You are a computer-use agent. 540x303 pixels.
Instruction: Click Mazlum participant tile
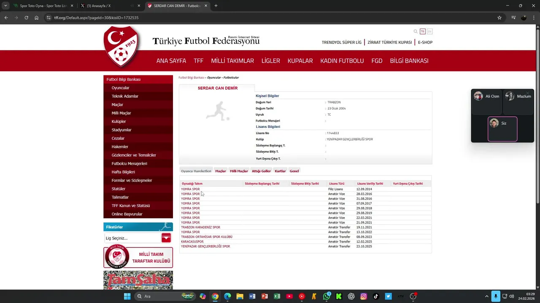pos(519,102)
